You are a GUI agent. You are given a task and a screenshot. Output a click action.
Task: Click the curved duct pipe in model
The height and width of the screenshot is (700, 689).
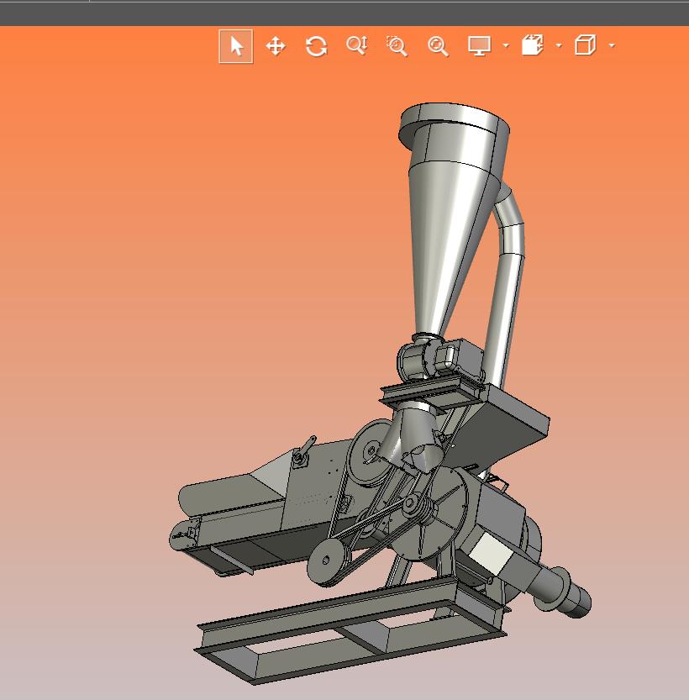point(508,286)
